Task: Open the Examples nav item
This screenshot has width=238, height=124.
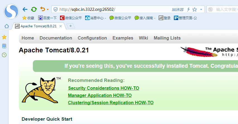Action: tap(123, 38)
